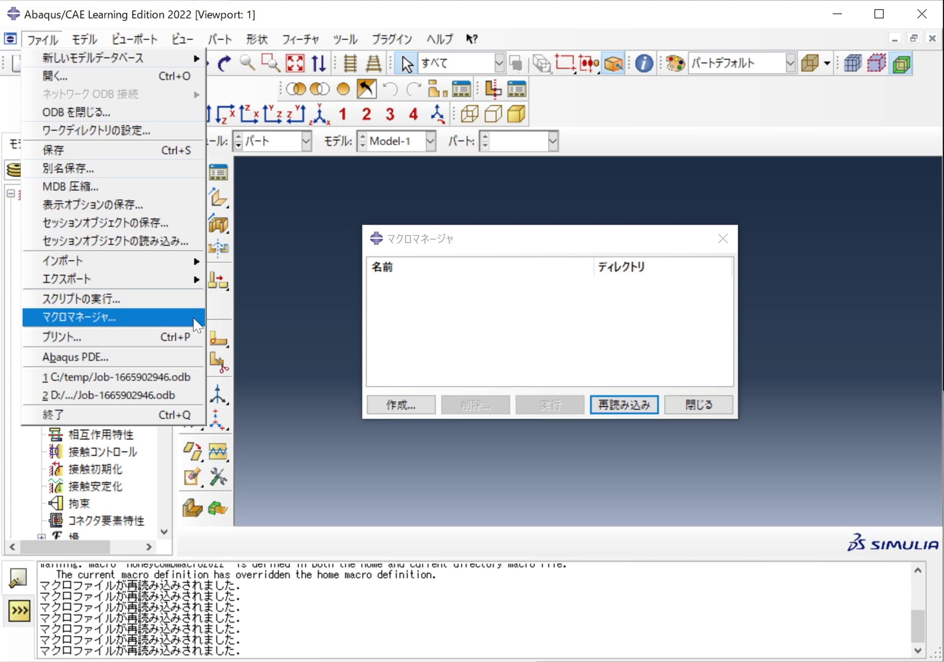The image size is (944, 662).
Task: Select the box zoom tool
Action: click(x=270, y=63)
